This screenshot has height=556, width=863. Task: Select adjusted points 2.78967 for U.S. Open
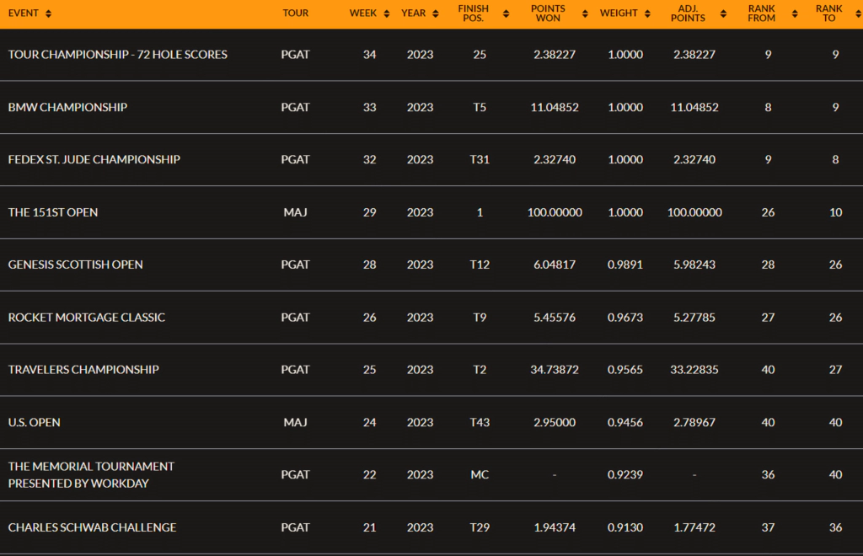pos(694,422)
